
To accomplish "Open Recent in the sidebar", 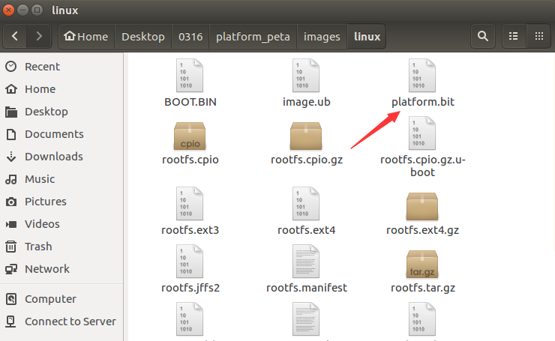I will (61, 67).
